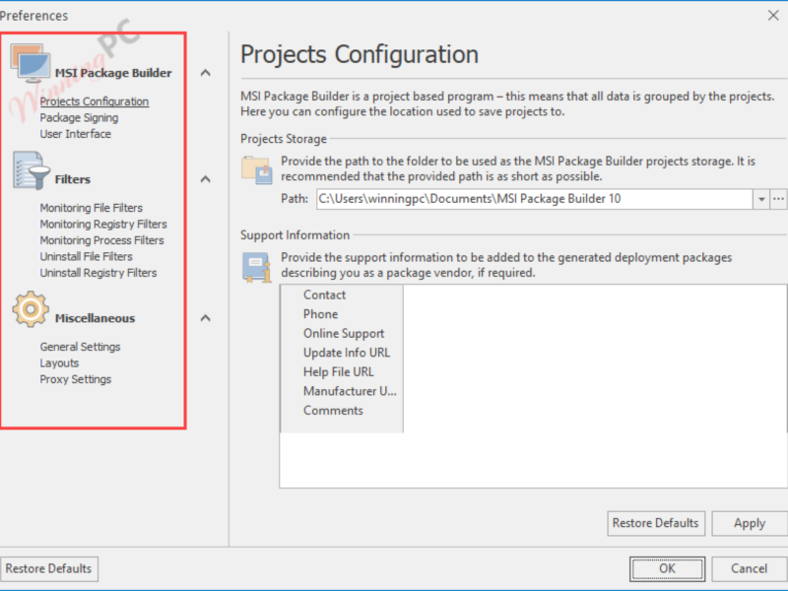
Task: Open Layouts settings page
Action: point(59,362)
